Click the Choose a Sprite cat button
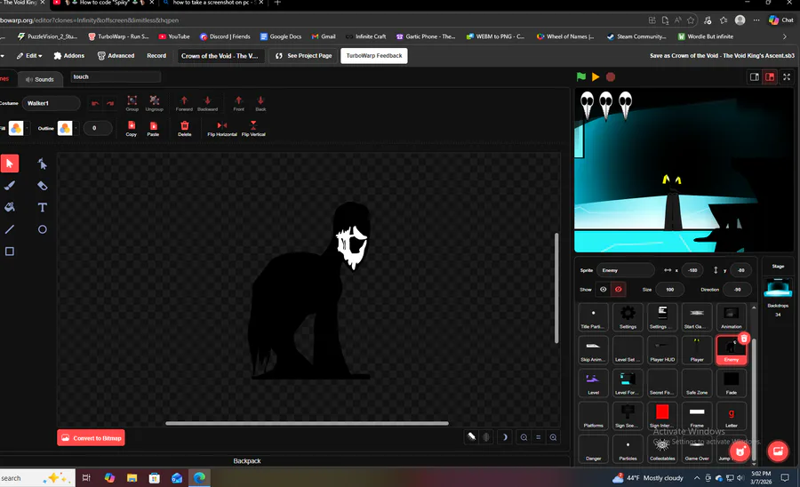 click(740, 451)
